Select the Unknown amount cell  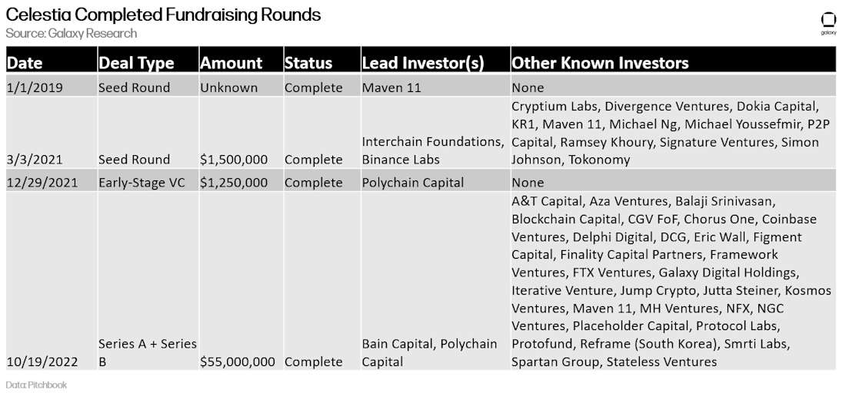[x=229, y=87]
